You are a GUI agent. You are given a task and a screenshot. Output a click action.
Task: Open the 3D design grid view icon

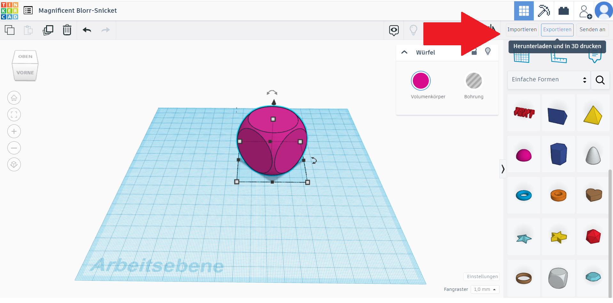click(x=523, y=11)
